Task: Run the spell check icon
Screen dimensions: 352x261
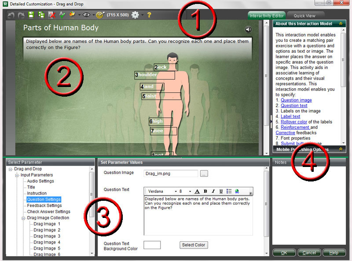Action: tap(62, 15)
